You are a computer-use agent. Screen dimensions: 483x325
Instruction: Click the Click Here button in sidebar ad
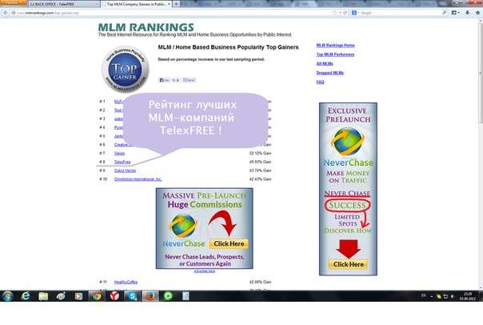[348, 264]
